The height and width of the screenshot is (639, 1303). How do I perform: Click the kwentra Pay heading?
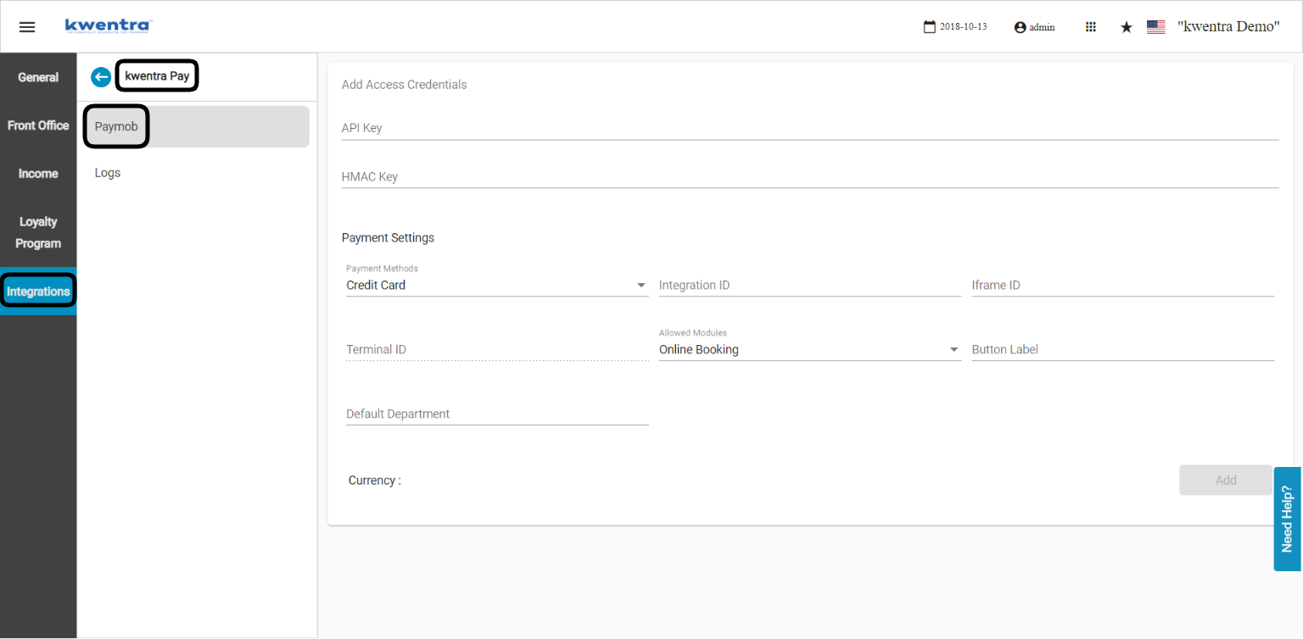[157, 76]
